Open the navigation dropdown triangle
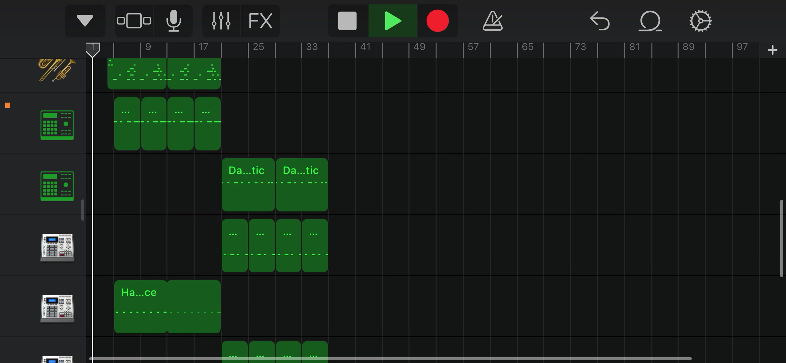This screenshot has width=786, height=363. click(x=85, y=21)
